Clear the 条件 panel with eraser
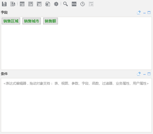153x134 pixels. pyautogui.click(x=139, y=74)
